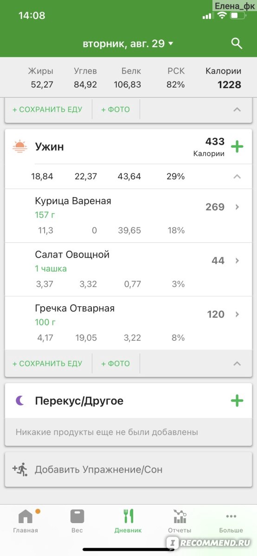The width and height of the screenshot is (257, 556).
Task: Tap the running figure exercise icon
Action: coord(20,469)
